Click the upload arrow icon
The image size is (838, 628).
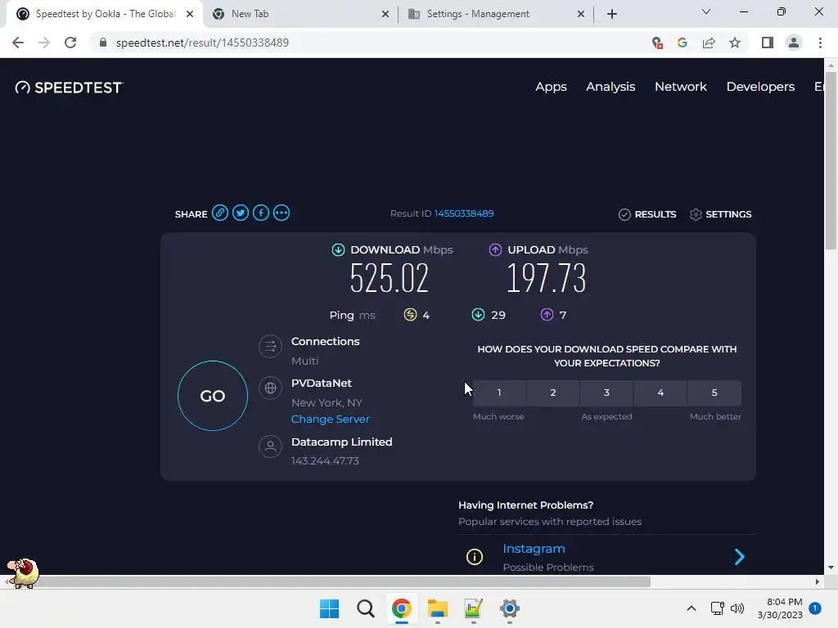(495, 250)
